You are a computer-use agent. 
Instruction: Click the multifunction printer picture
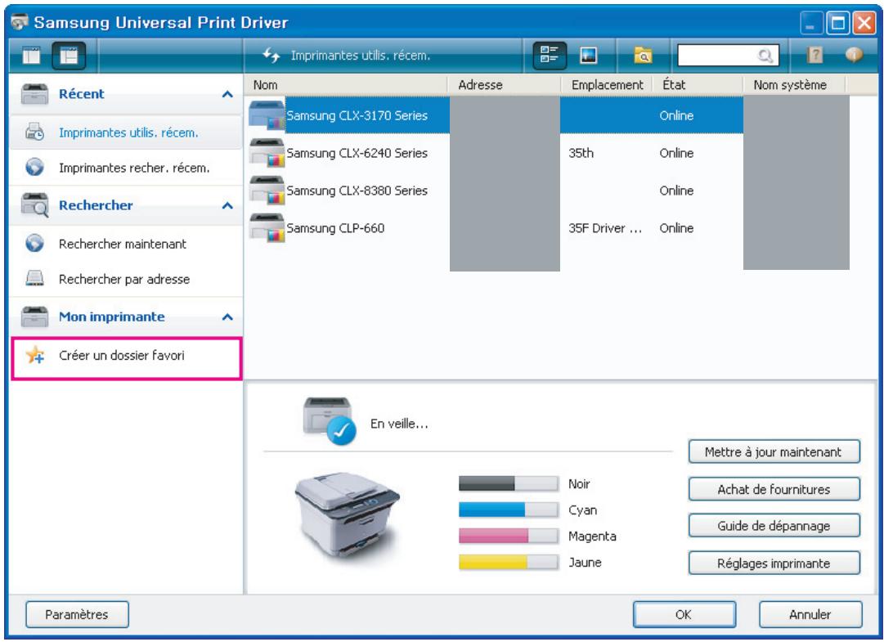[x=348, y=518]
